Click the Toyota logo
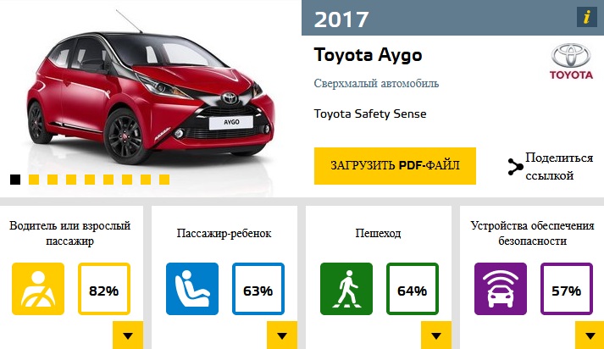Image resolution: width=604 pixels, height=349 pixels. coord(571,61)
